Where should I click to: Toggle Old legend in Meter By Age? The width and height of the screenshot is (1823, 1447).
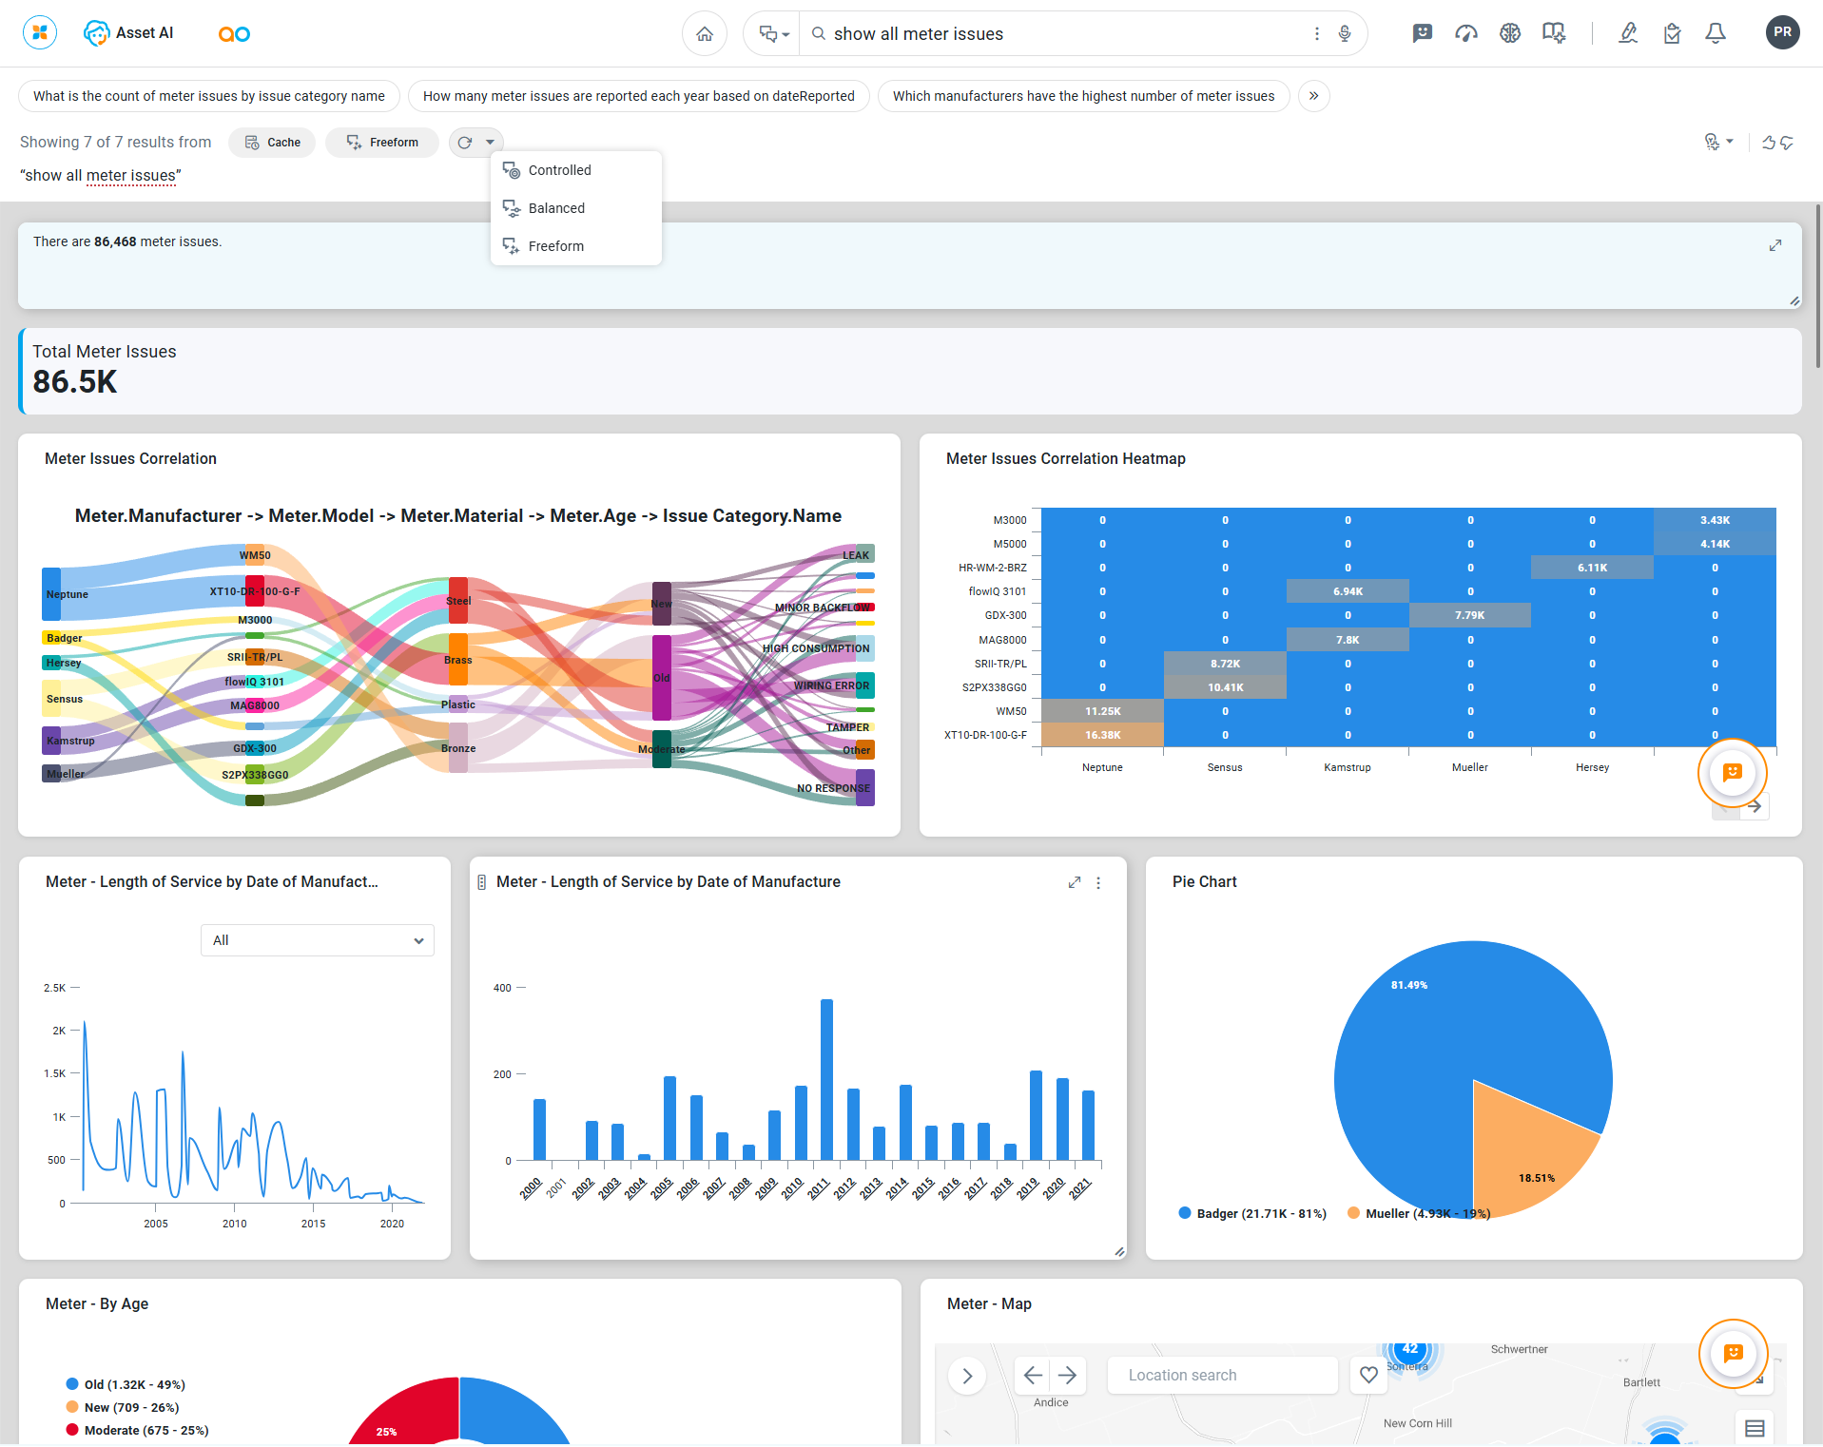126,1384
